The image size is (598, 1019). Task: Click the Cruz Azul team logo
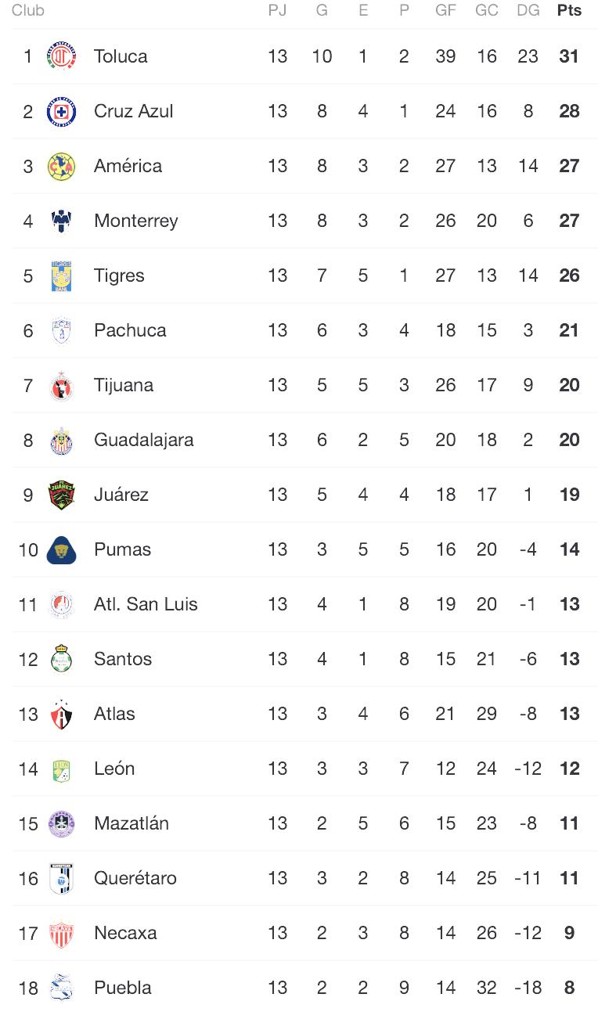click(x=61, y=111)
